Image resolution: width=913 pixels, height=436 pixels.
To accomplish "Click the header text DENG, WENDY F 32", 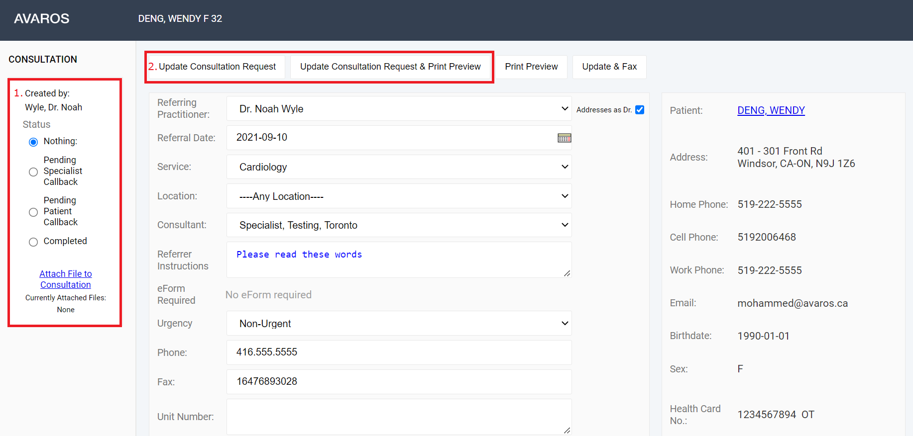I will point(180,19).
